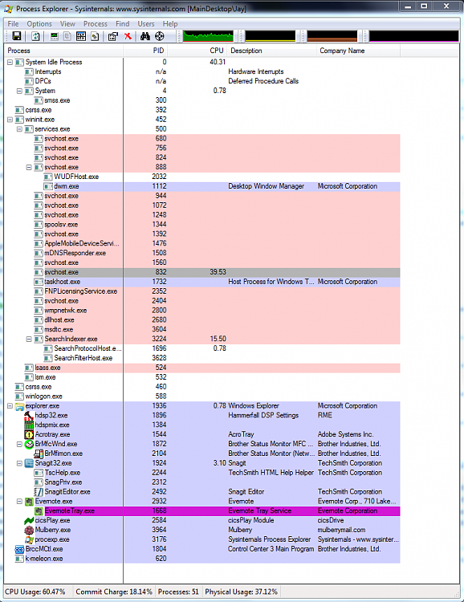Image resolution: width=464 pixels, height=602 pixels.
Task: Click the BrccMCtl.exe CC3 icon
Action: (19, 549)
